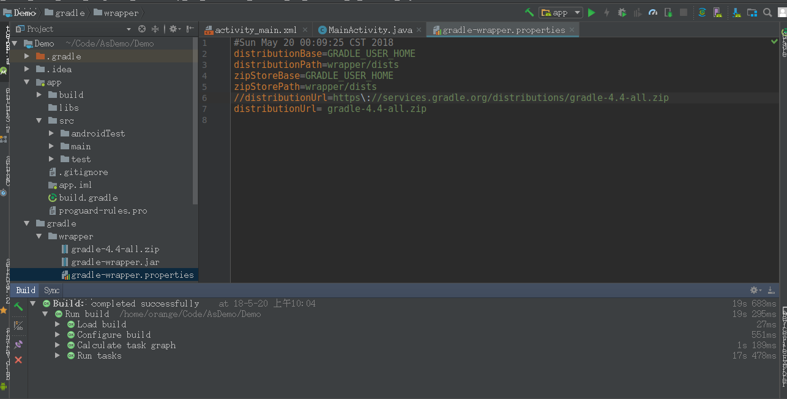Collapse the wrapper folder

[x=39, y=236]
